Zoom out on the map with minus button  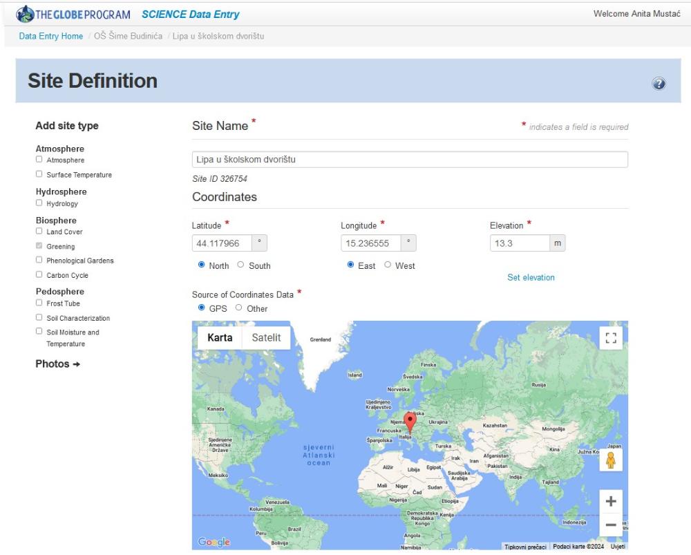[x=611, y=525]
